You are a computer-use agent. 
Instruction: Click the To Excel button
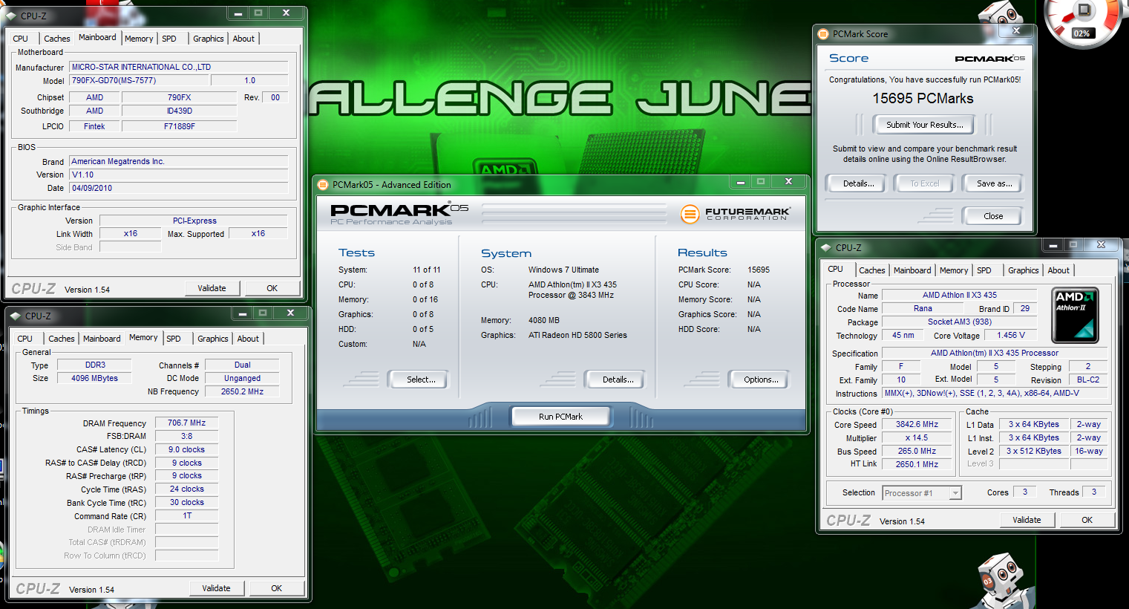[x=924, y=183]
